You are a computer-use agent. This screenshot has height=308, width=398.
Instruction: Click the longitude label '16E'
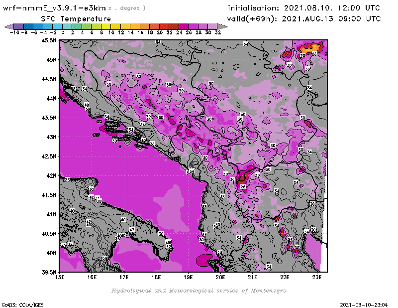pos(92,277)
